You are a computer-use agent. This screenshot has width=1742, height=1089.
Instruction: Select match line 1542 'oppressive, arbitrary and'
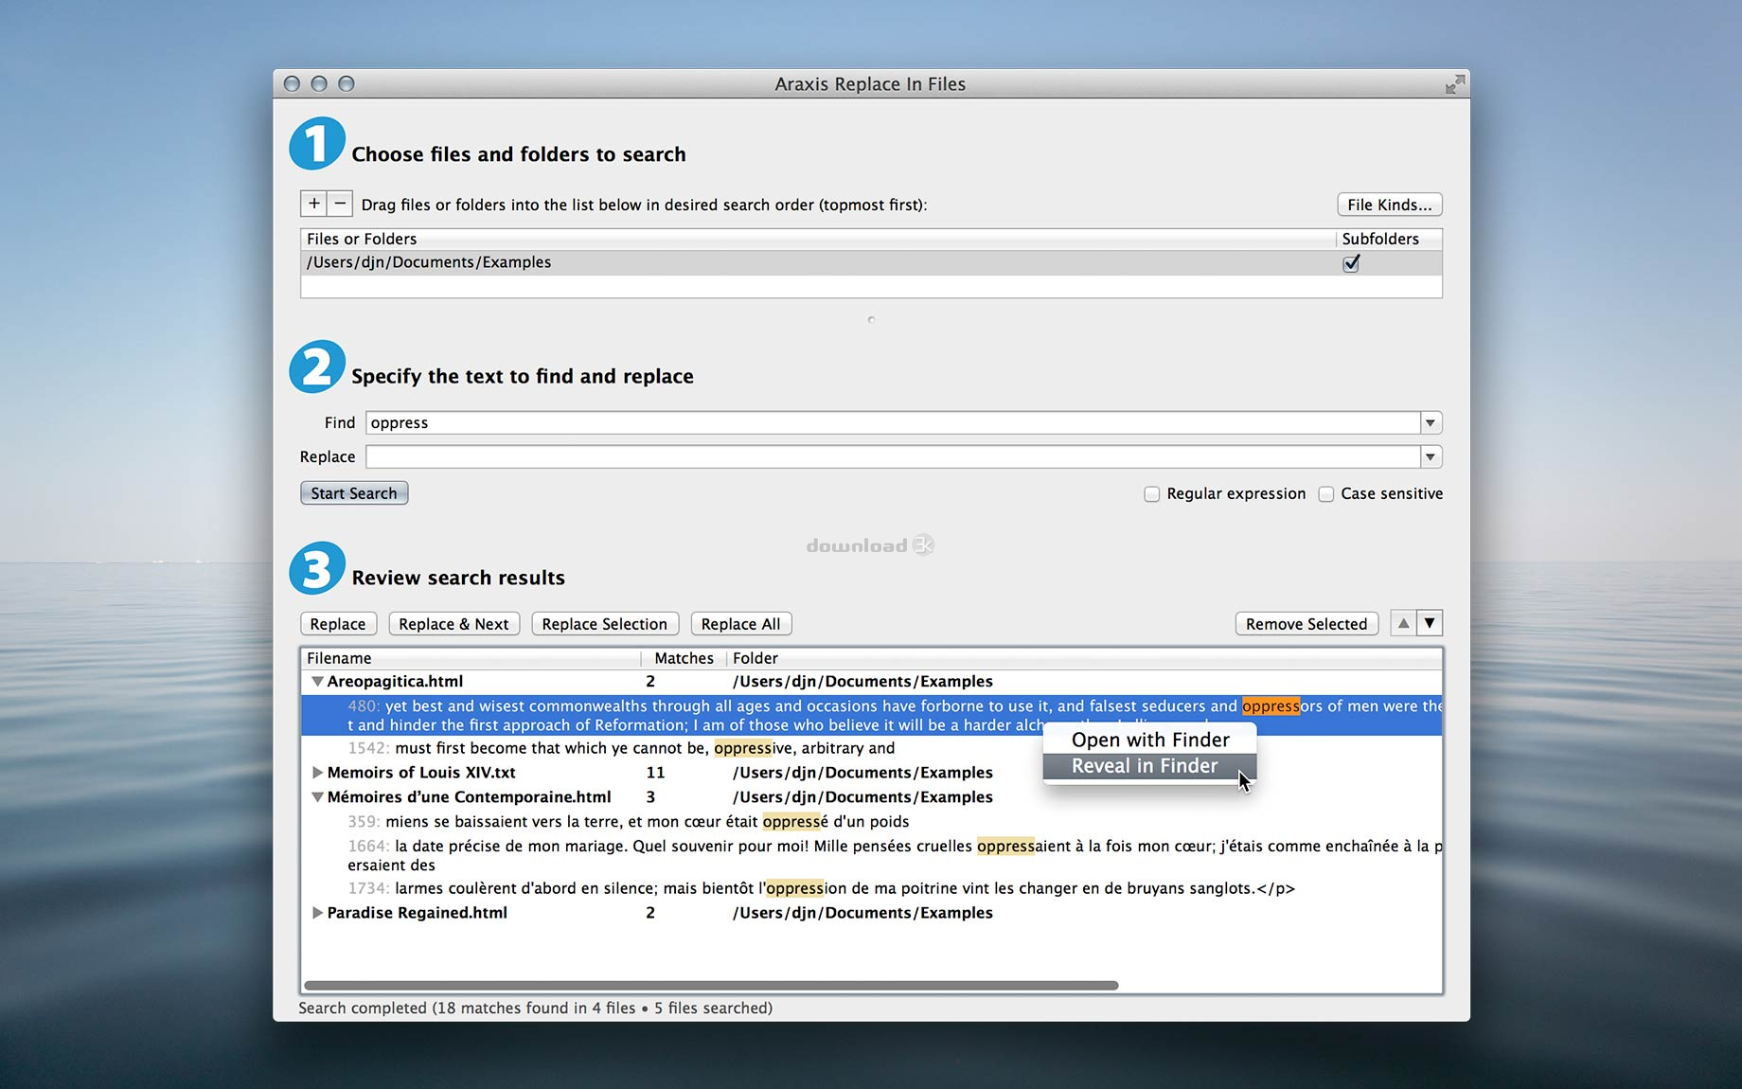coord(871,748)
